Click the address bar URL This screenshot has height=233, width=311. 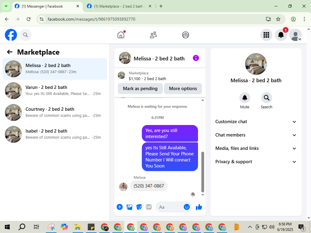click(x=91, y=19)
